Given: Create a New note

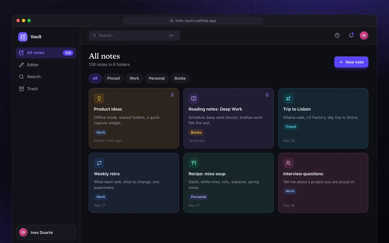Looking at the screenshot, I should [x=351, y=62].
